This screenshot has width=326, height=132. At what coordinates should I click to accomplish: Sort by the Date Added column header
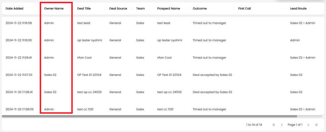coord(14,9)
